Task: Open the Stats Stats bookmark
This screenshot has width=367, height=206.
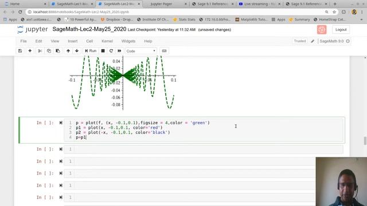Action: (x=184, y=19)
